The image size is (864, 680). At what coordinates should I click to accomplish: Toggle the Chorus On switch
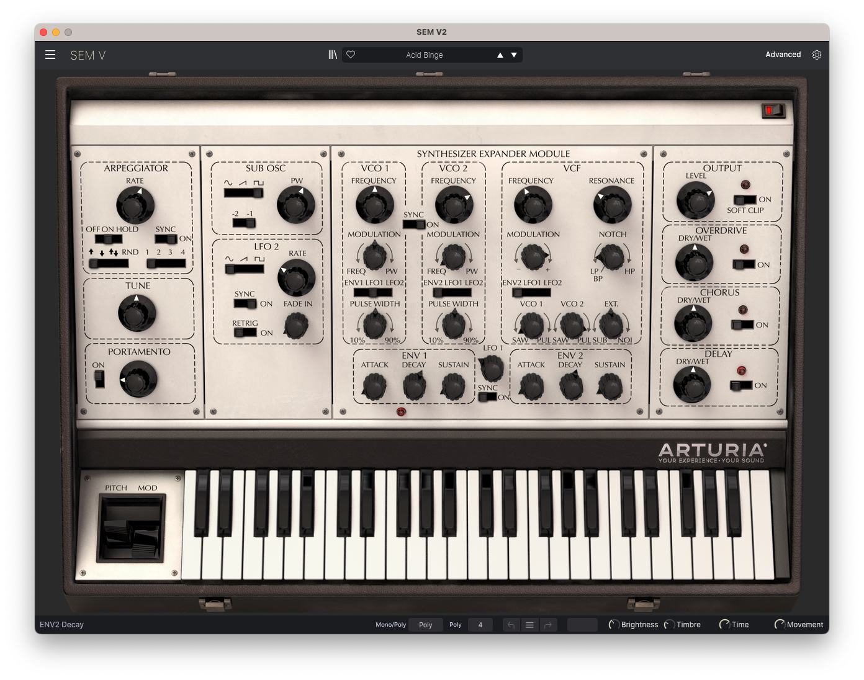pyautogui.click(x=742, y=324)
